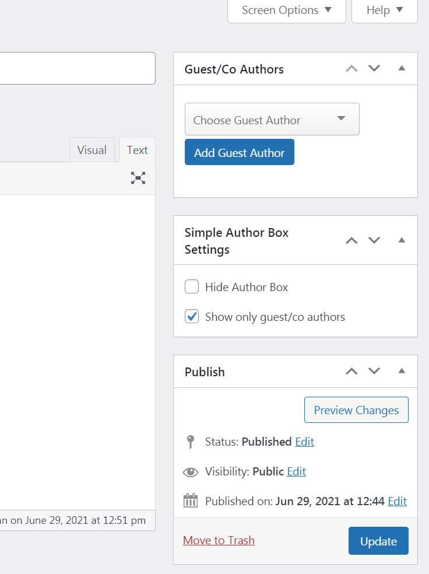This screenshot has width=429, height=574.
Task: Uncheck Show only guest/co authors
Action: (192, 316)
